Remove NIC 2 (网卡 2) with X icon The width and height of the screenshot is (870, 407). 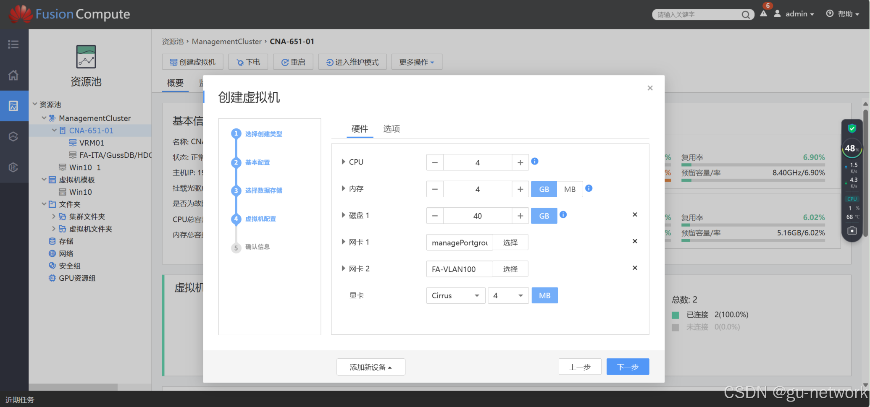click(635, 268)
